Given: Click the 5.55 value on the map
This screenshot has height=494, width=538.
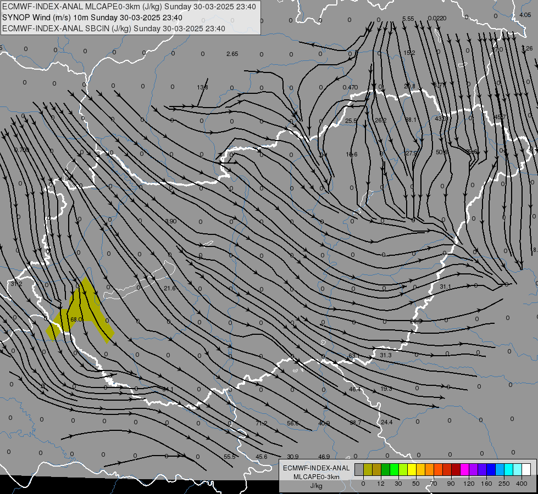Looking at the screenshot, I should (x=408, y=19).
